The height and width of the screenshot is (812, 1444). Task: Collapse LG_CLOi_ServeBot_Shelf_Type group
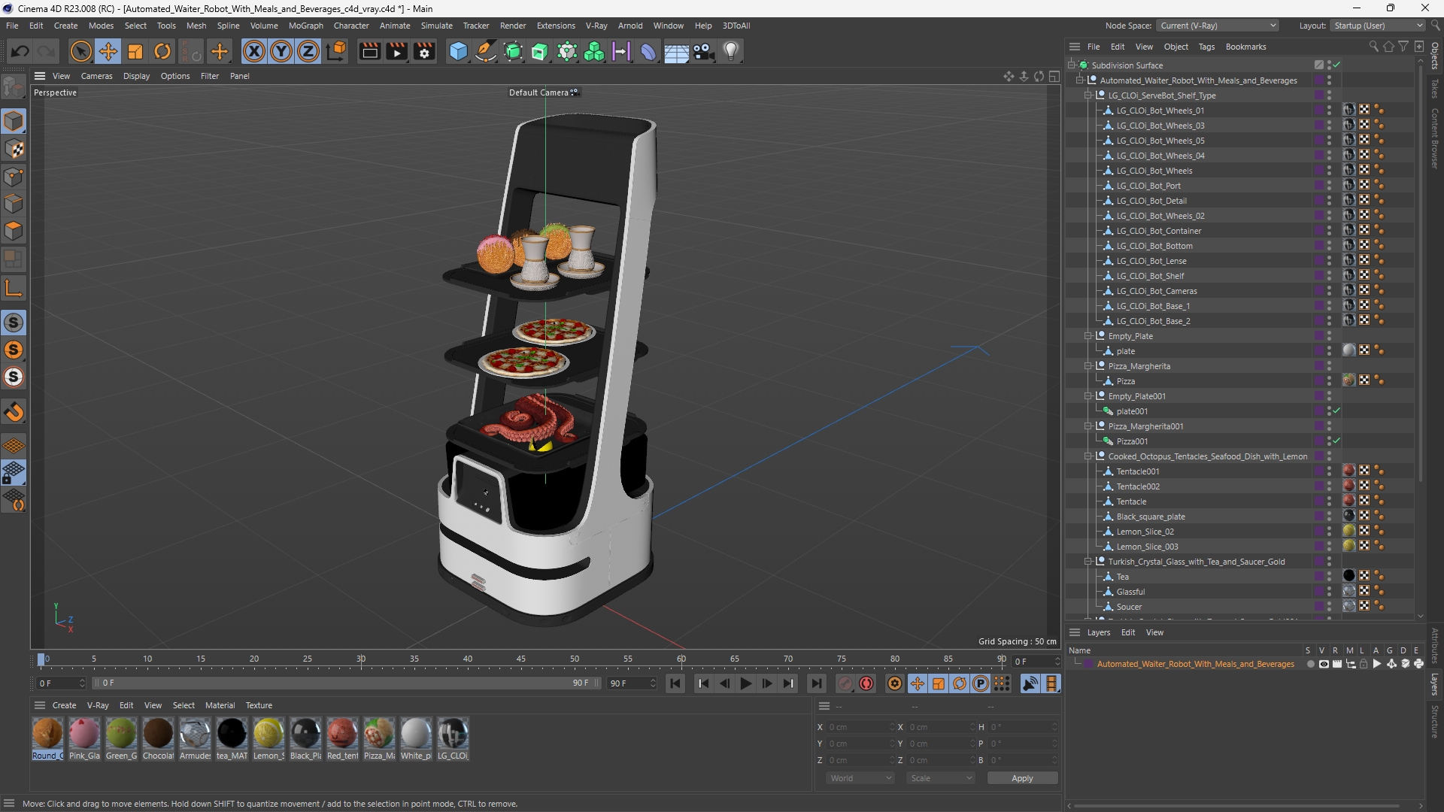click(x=1088, y=95)
